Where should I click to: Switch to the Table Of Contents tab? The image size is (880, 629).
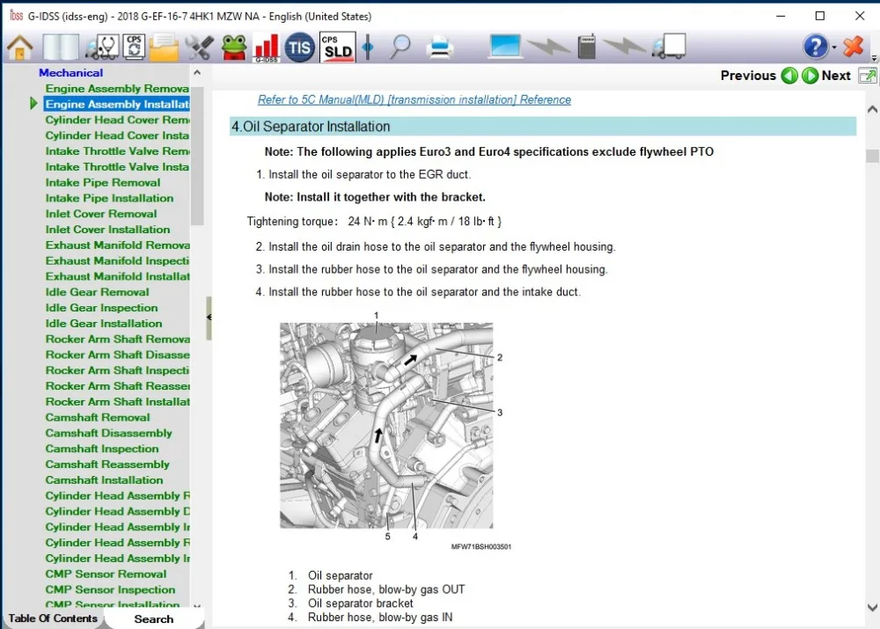coord(53,618)
